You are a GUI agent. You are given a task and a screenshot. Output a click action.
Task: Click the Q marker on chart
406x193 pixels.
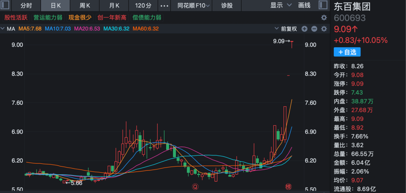195,187
